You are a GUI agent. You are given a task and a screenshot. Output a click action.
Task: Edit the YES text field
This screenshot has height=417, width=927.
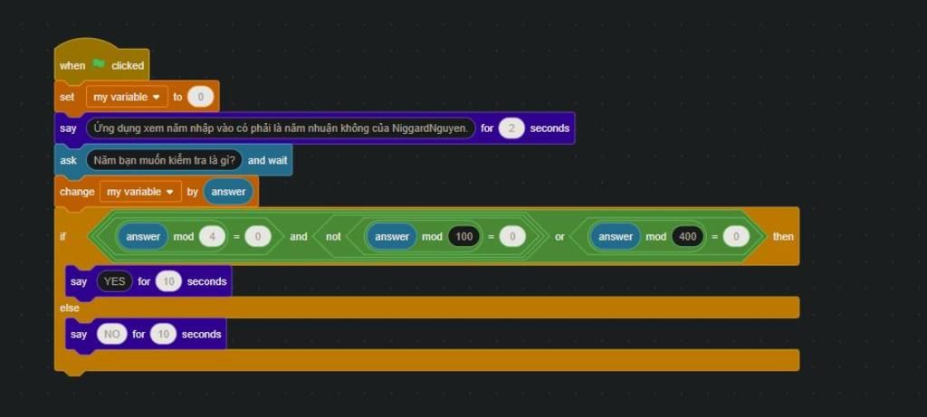coord(114,281)
